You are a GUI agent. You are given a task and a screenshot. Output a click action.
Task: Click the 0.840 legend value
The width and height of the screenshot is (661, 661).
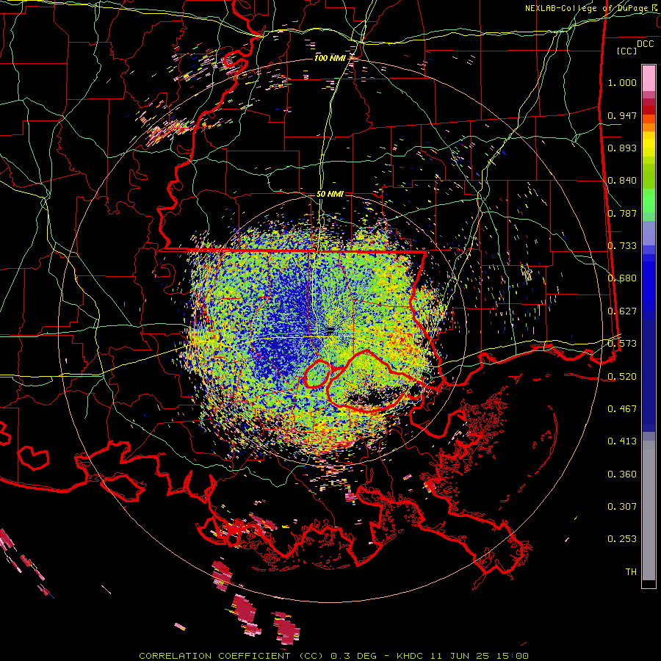(622, 181)
